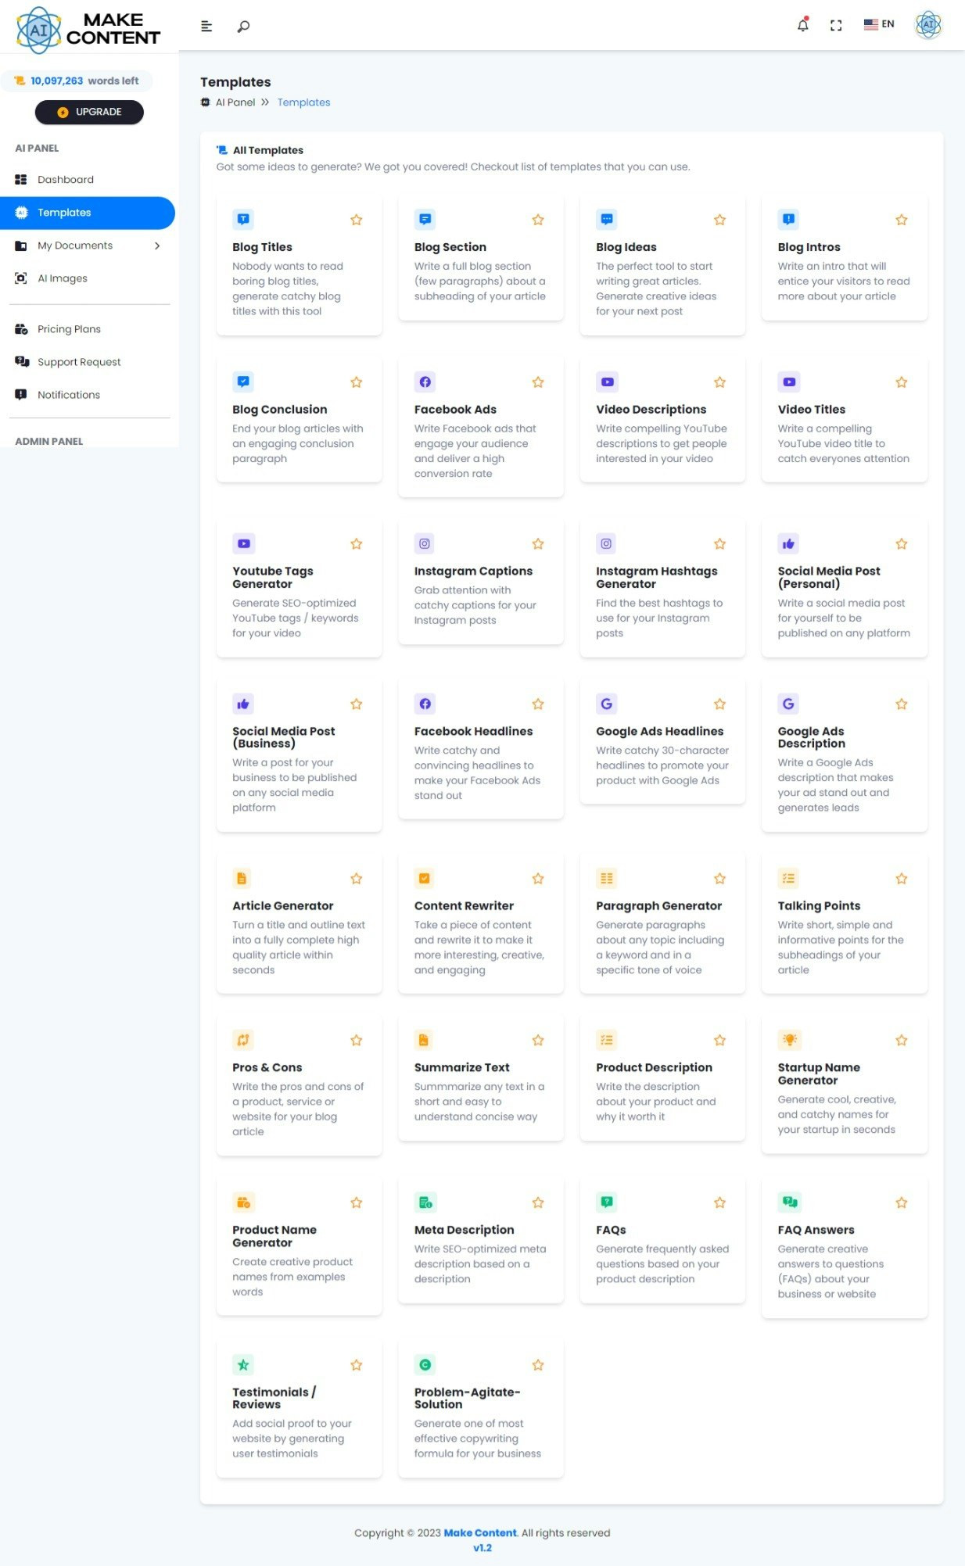Click the UPGRADE button
965x1566 pixels.
(89, 112)
